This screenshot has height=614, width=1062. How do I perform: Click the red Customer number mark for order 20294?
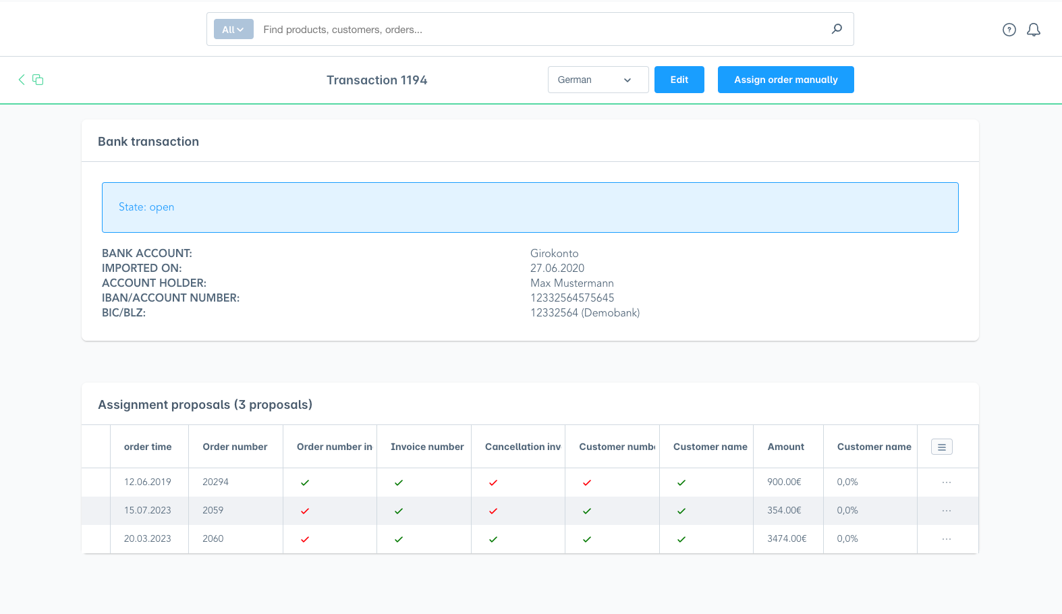[587, 482]
